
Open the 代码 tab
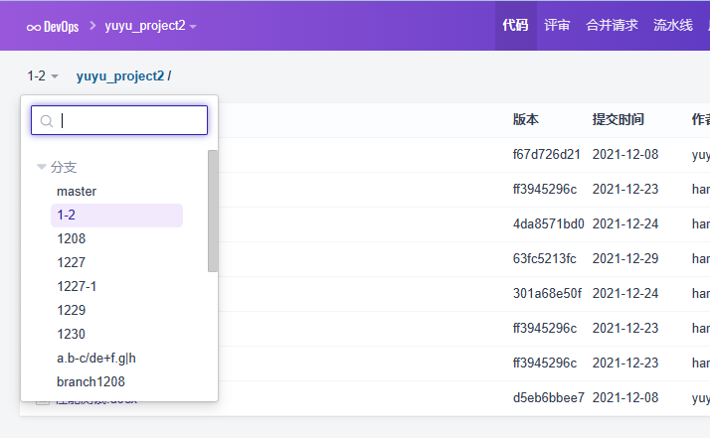[515, 26]
